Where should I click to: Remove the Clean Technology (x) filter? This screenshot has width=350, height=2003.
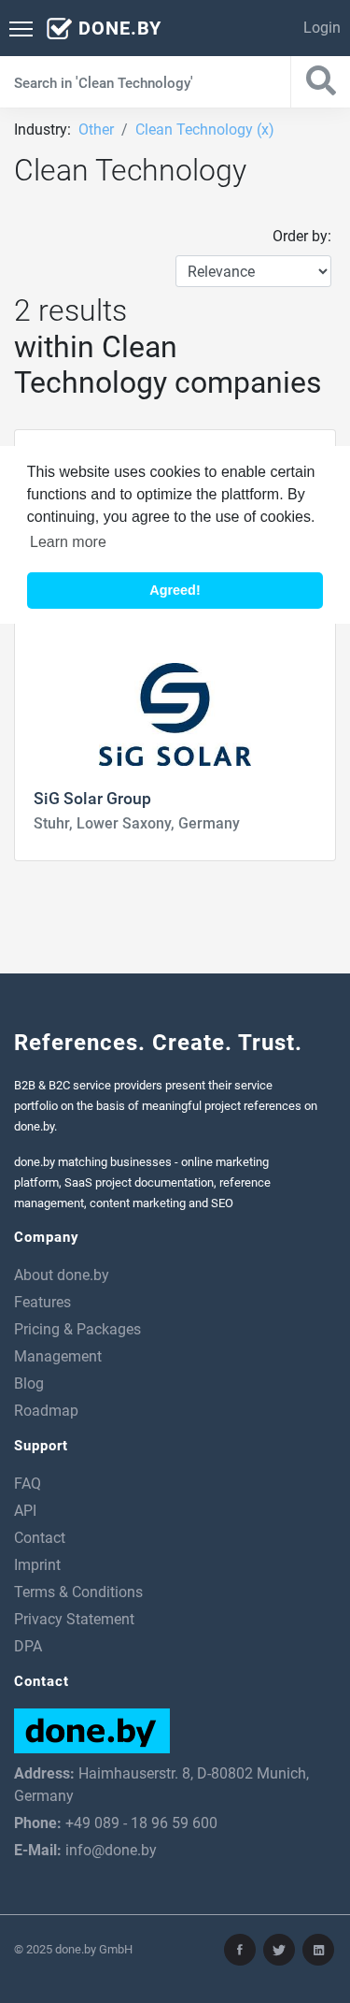[204, 130]
